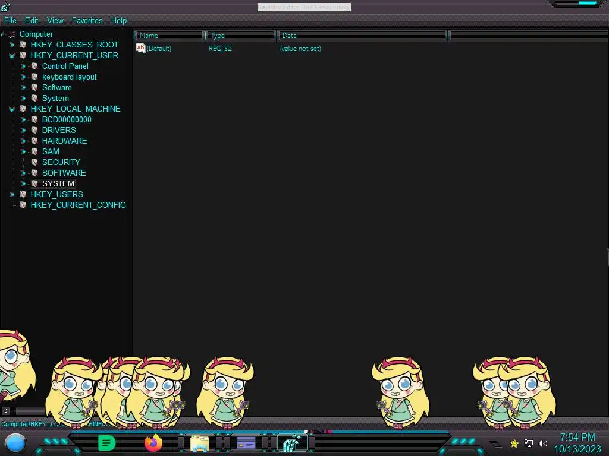The image size is (609, 456).
Task: Click the HARDWARE key icon
Action: pyautogui.click(x=34, y=141)
